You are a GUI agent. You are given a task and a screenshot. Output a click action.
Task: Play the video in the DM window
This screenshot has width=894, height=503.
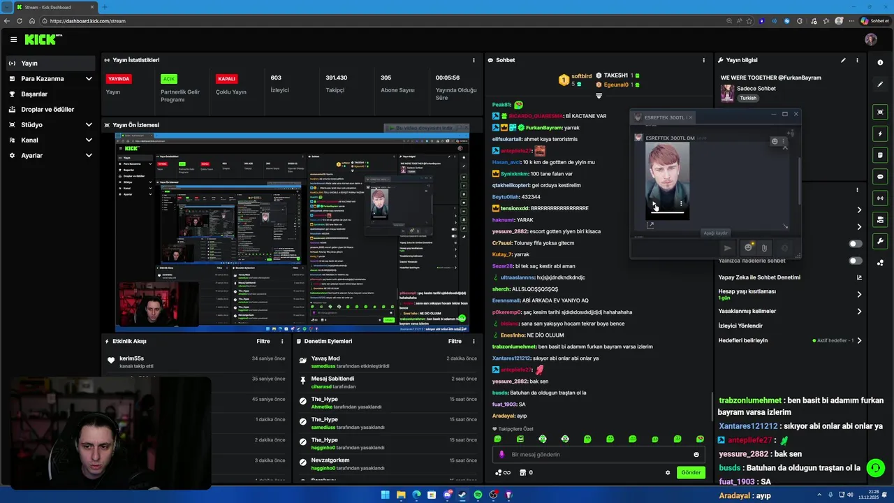pos(654,204)
